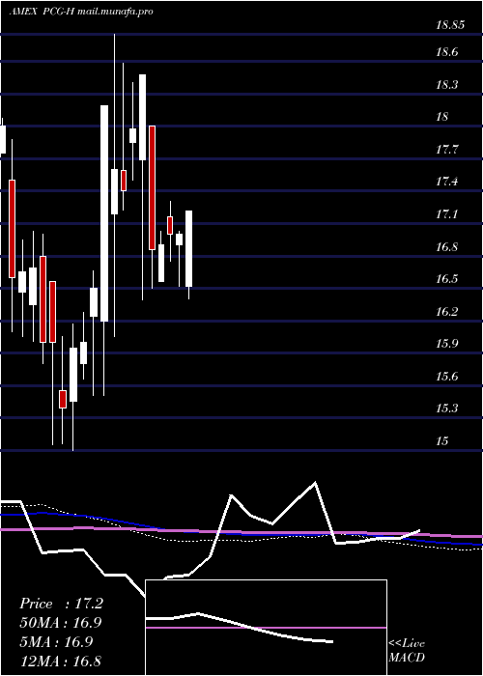Click the 18 price axis label

(442, 117)
